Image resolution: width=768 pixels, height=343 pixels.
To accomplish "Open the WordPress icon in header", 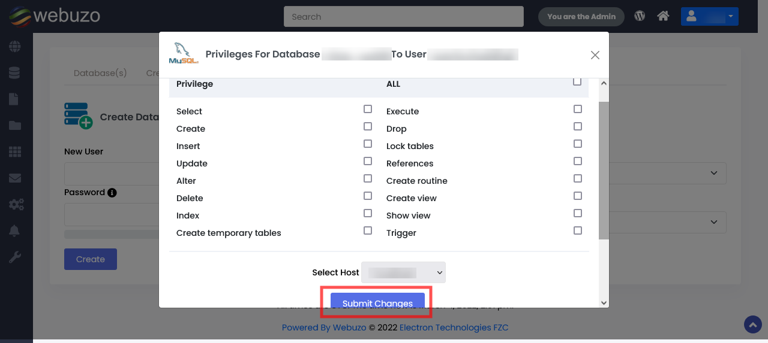I will (640, 16).
